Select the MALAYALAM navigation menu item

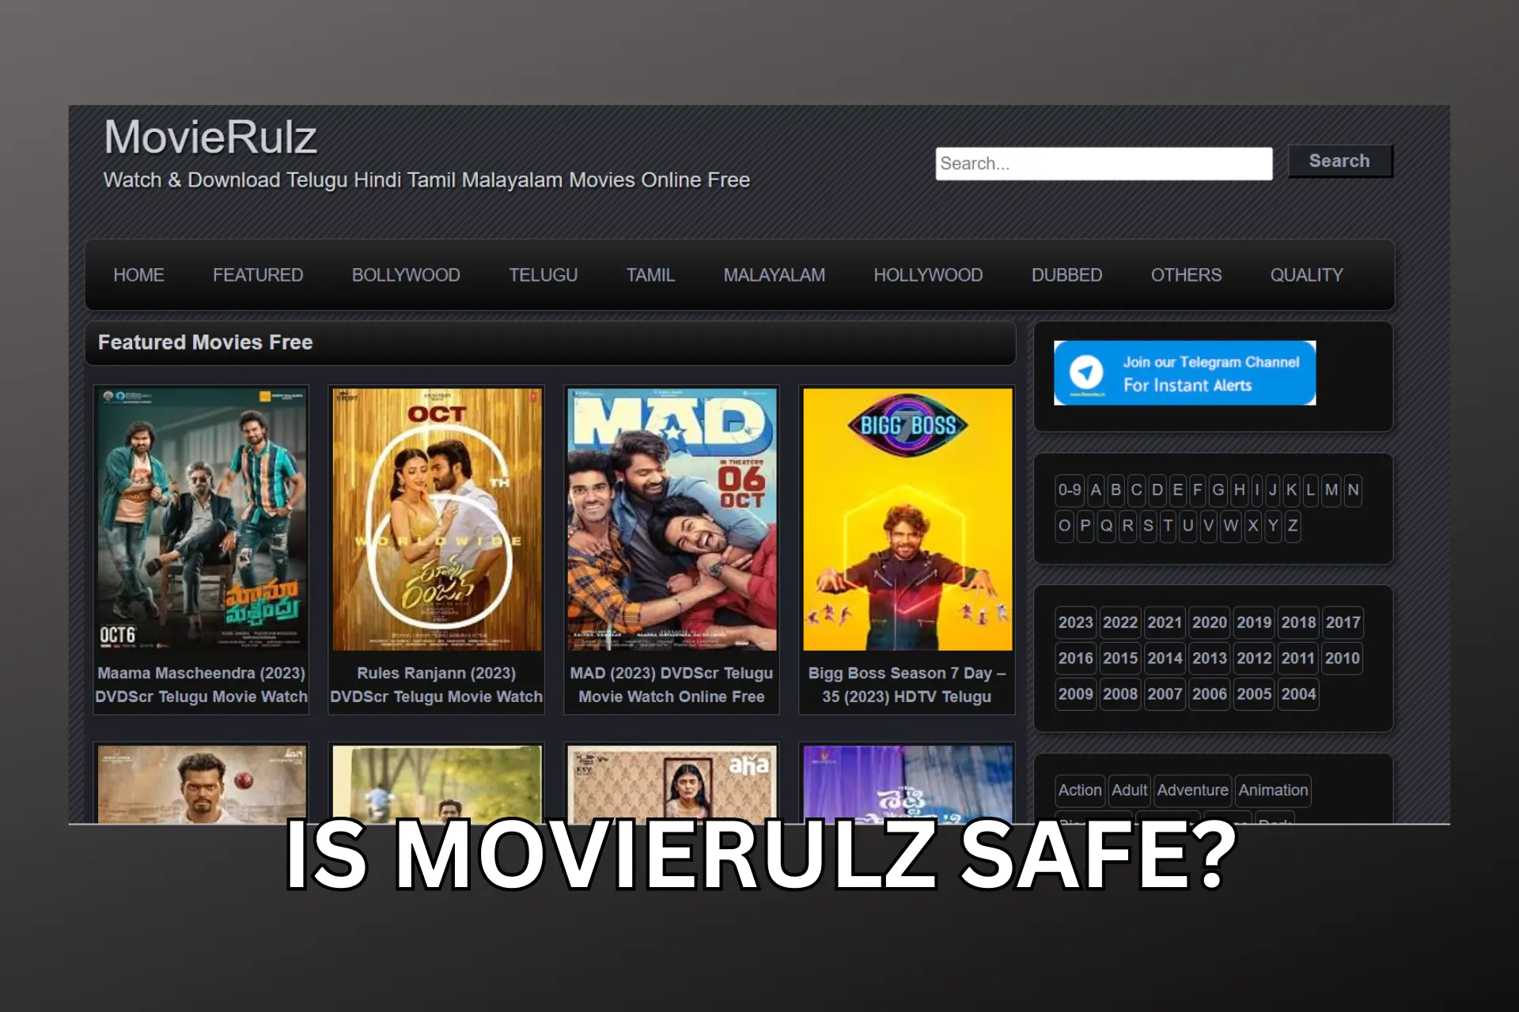pyautogui.click(x=775, y=274)
